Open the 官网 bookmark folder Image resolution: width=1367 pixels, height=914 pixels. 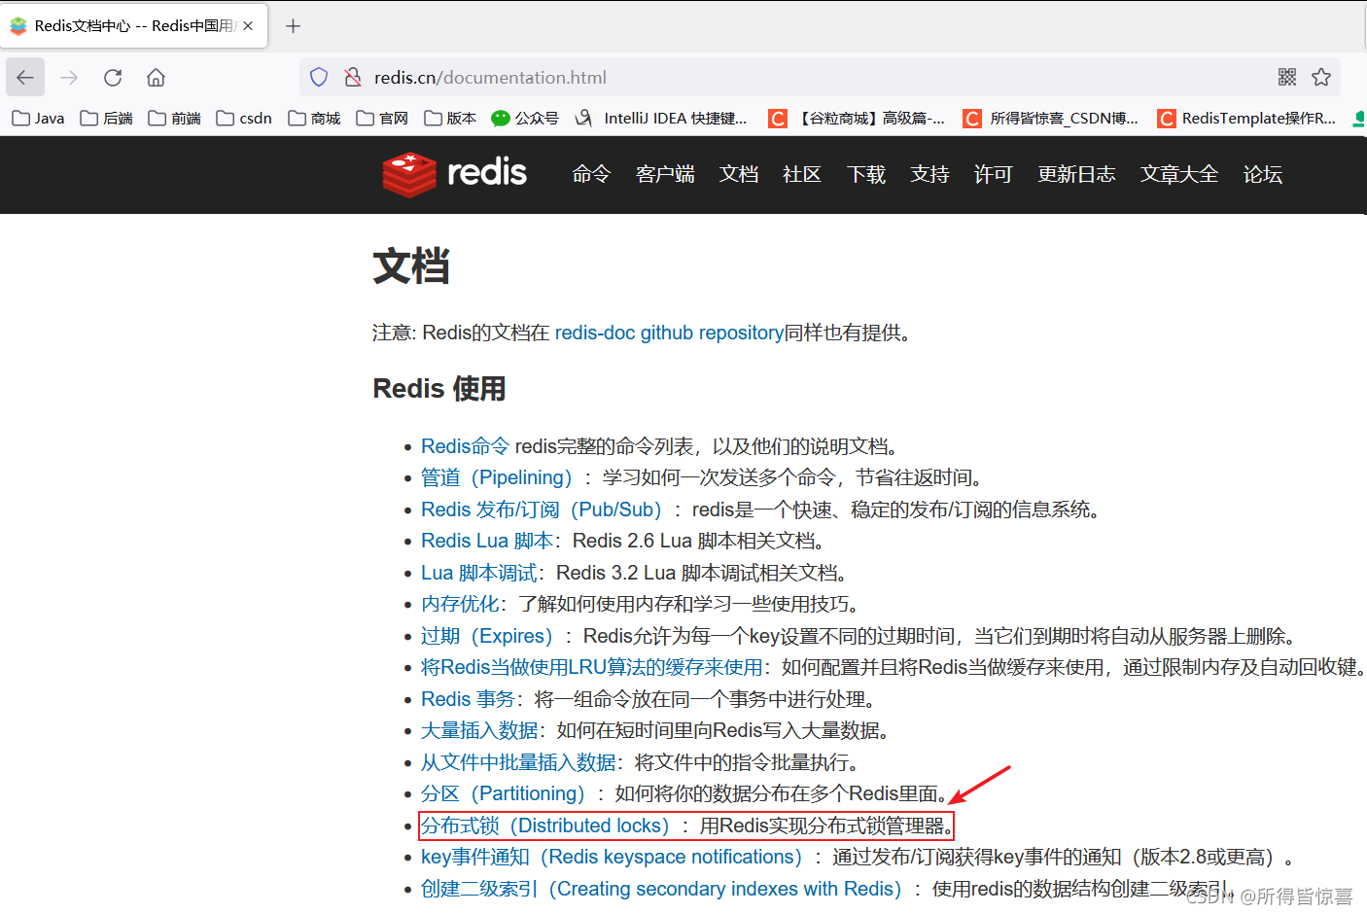(383, 119)
